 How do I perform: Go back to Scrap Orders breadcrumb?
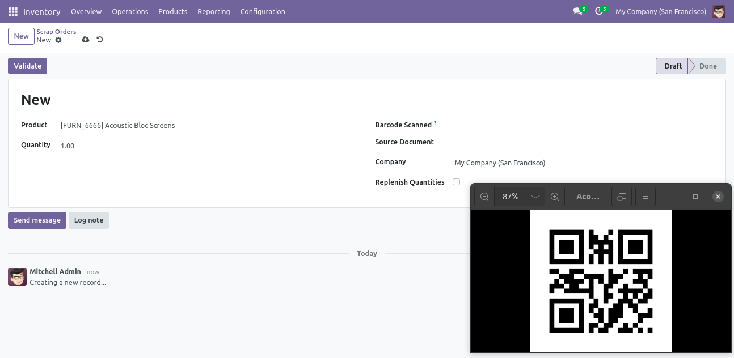tap(56, 32)
